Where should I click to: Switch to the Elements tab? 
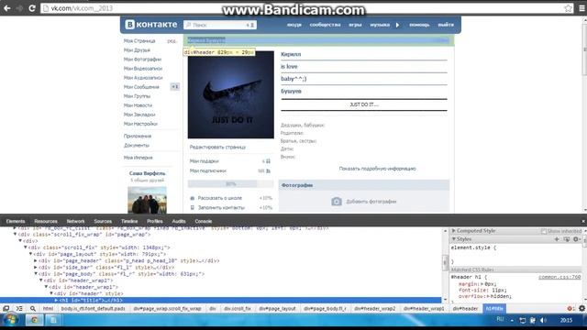[x=16, y=222]
